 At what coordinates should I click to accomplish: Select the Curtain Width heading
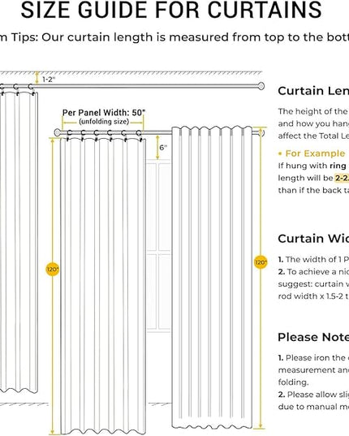(x=313, y=239)
